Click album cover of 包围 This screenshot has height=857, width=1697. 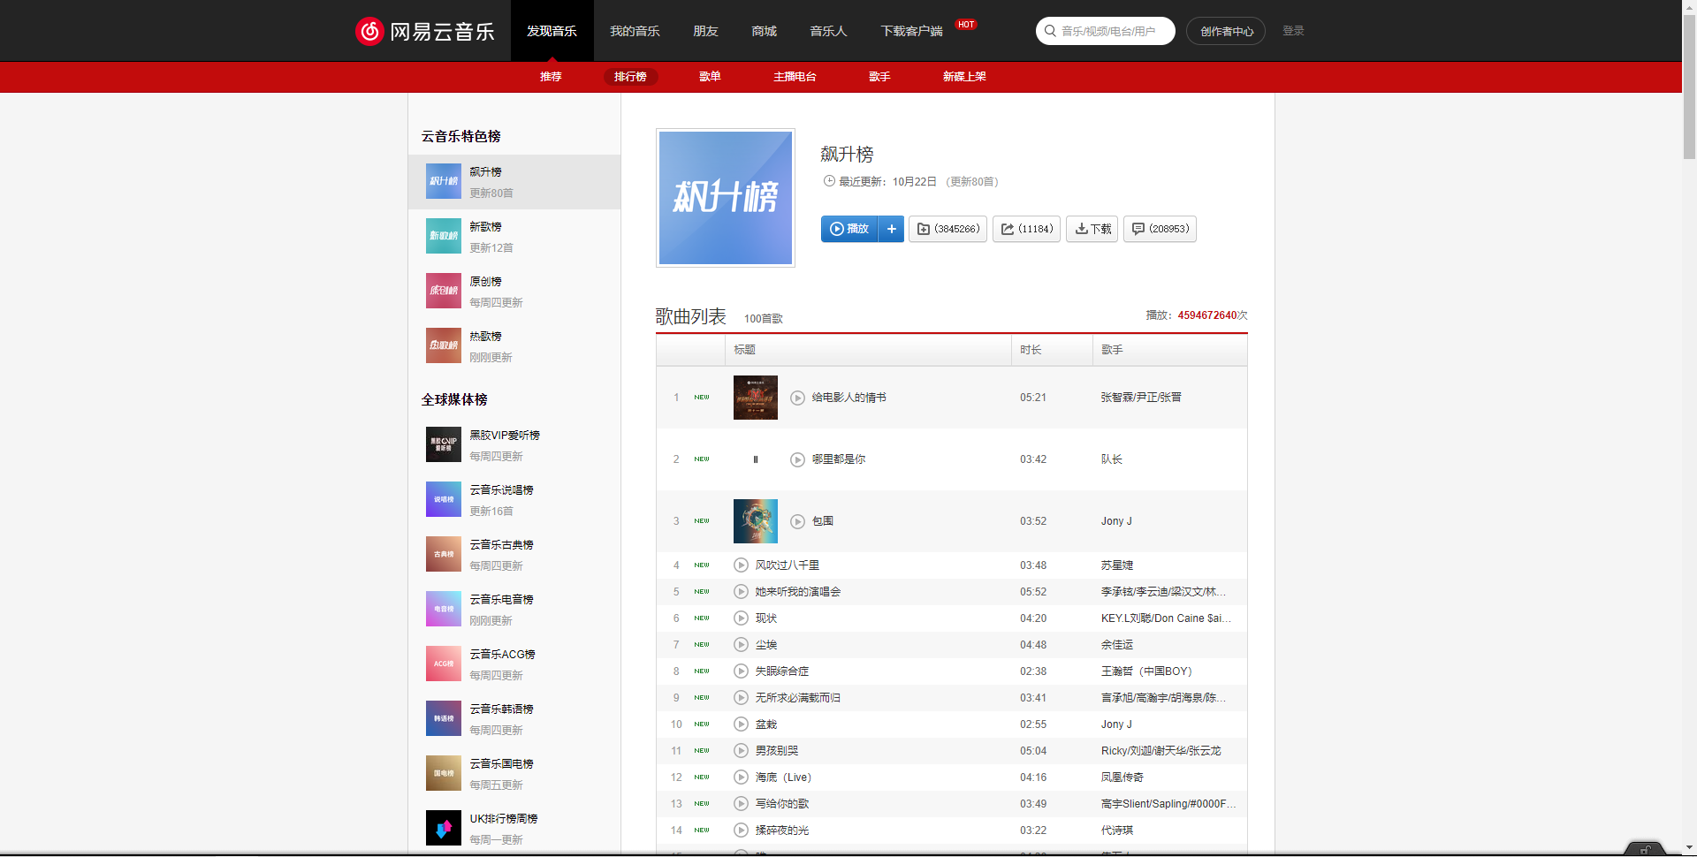[x=756, y=521]
